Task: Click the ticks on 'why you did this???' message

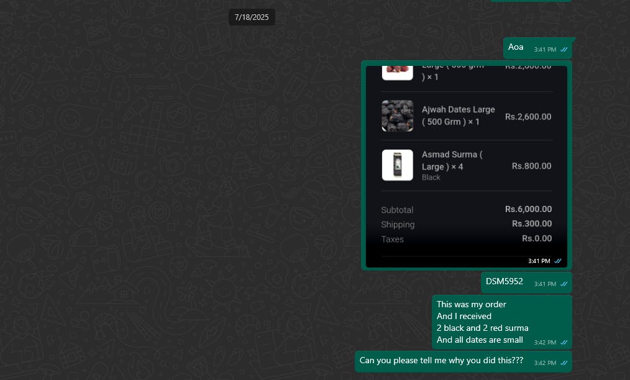Action: point(564,363)
